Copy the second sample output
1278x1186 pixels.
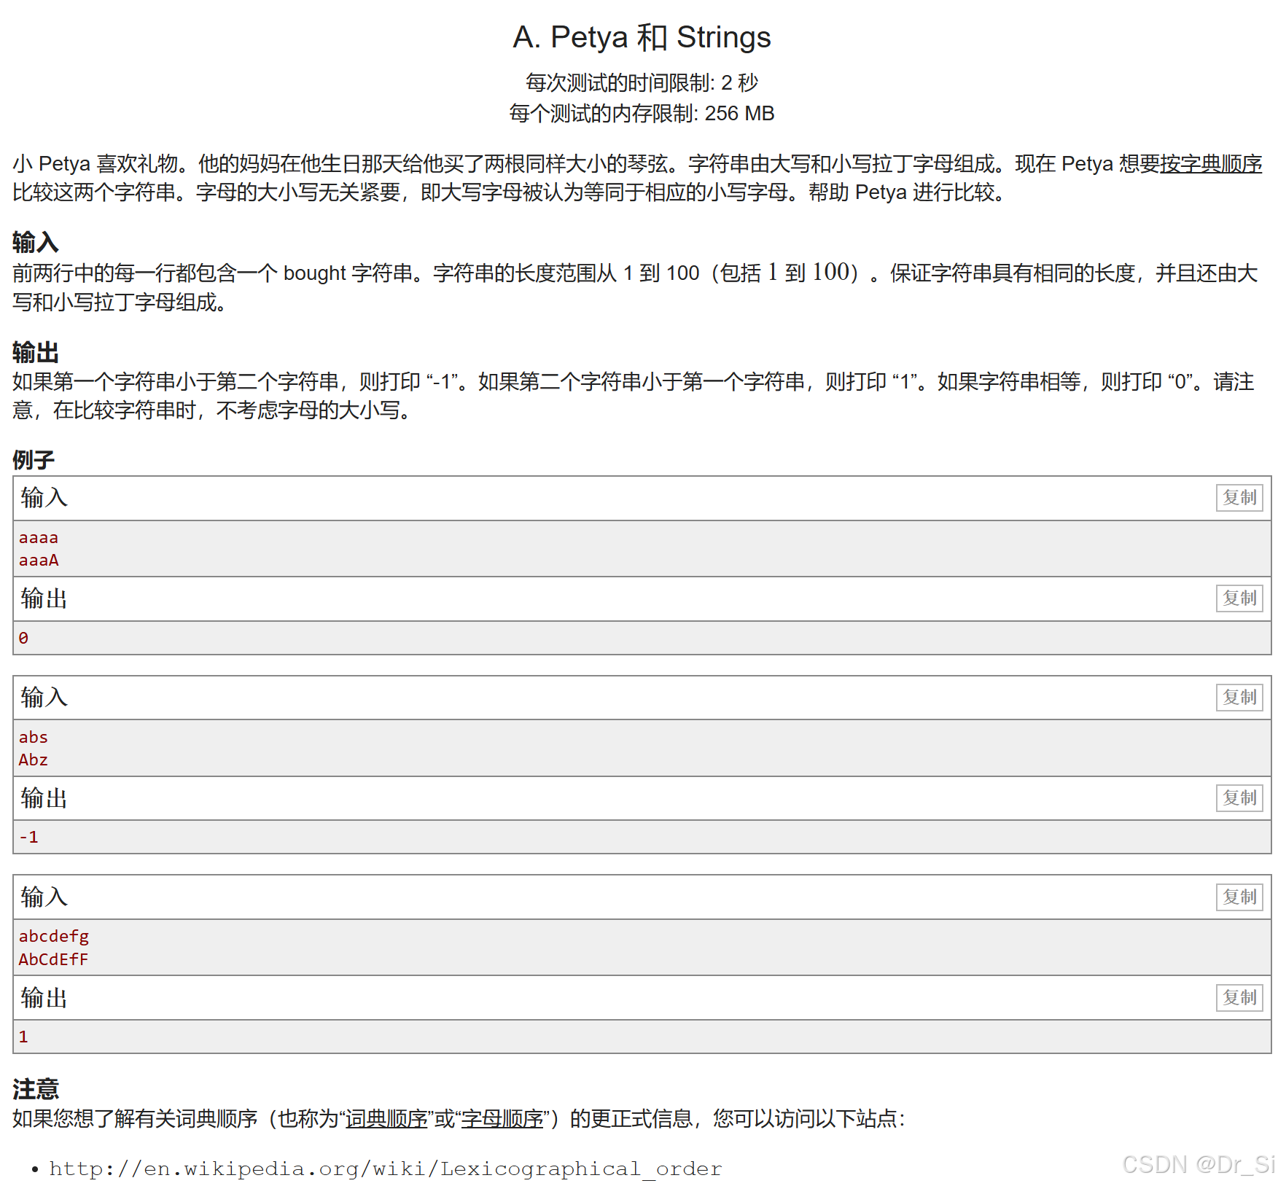1239,798
